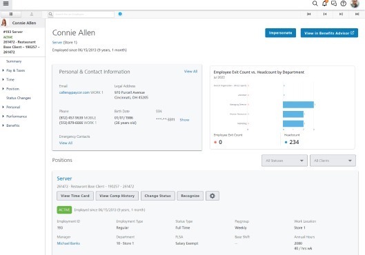365x255 pixels.
Task: Click the Headcount 234 value
Action: coord(294,142)
